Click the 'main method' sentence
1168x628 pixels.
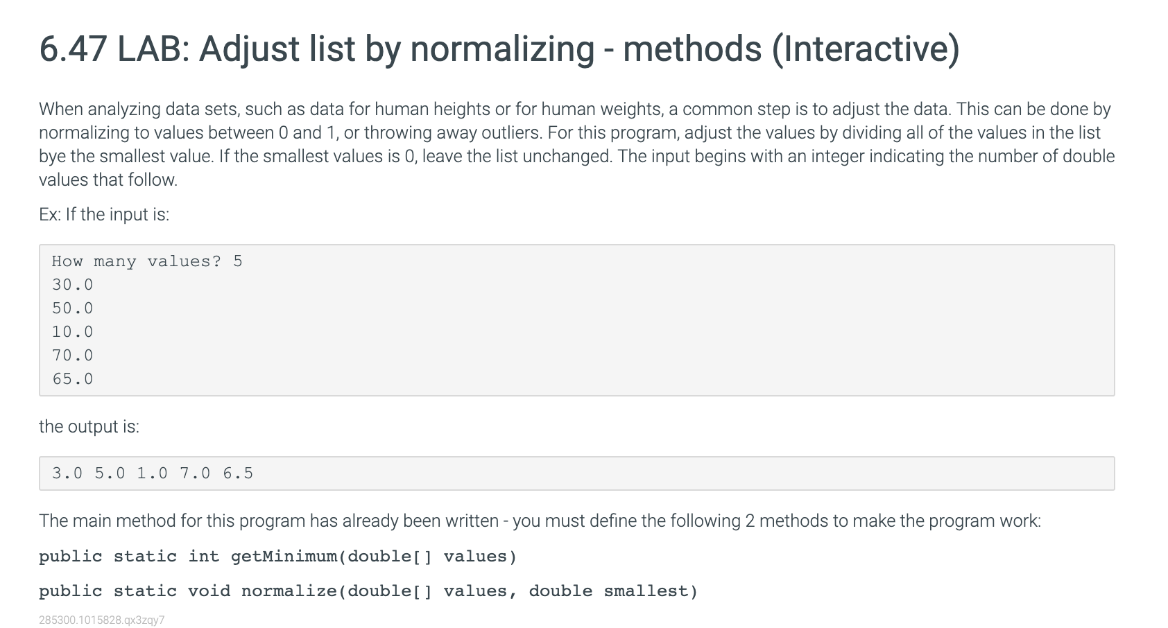click(x=540, y=521)
